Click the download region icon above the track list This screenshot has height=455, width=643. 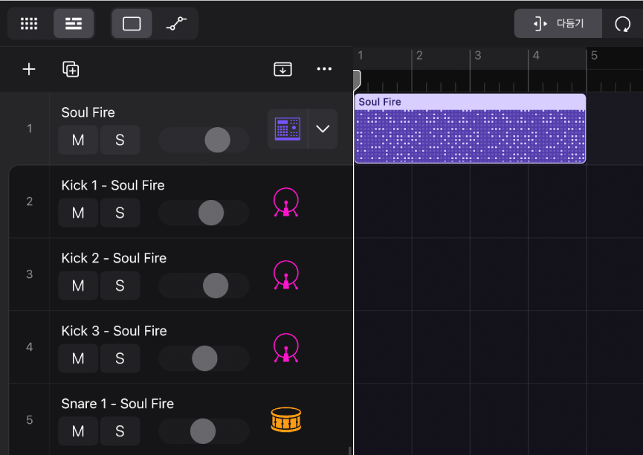click(x=282, y=69)
